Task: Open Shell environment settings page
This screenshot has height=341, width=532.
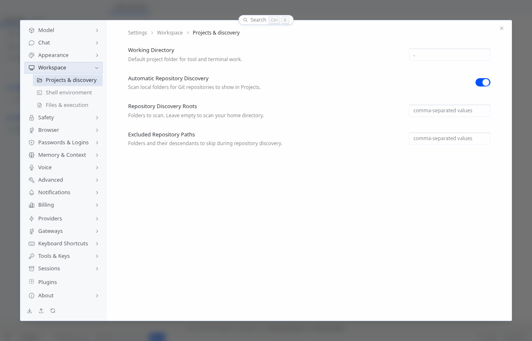Action: coord(68,93)
